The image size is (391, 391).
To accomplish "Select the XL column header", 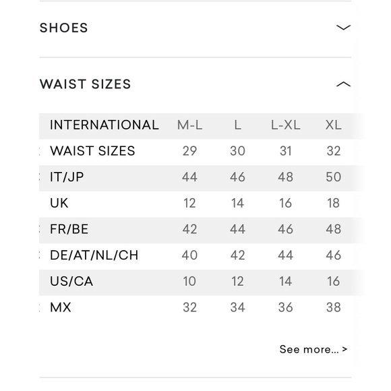I will tap(334, 125).
